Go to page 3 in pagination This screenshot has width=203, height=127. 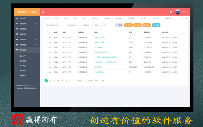[x=54, y=81]
